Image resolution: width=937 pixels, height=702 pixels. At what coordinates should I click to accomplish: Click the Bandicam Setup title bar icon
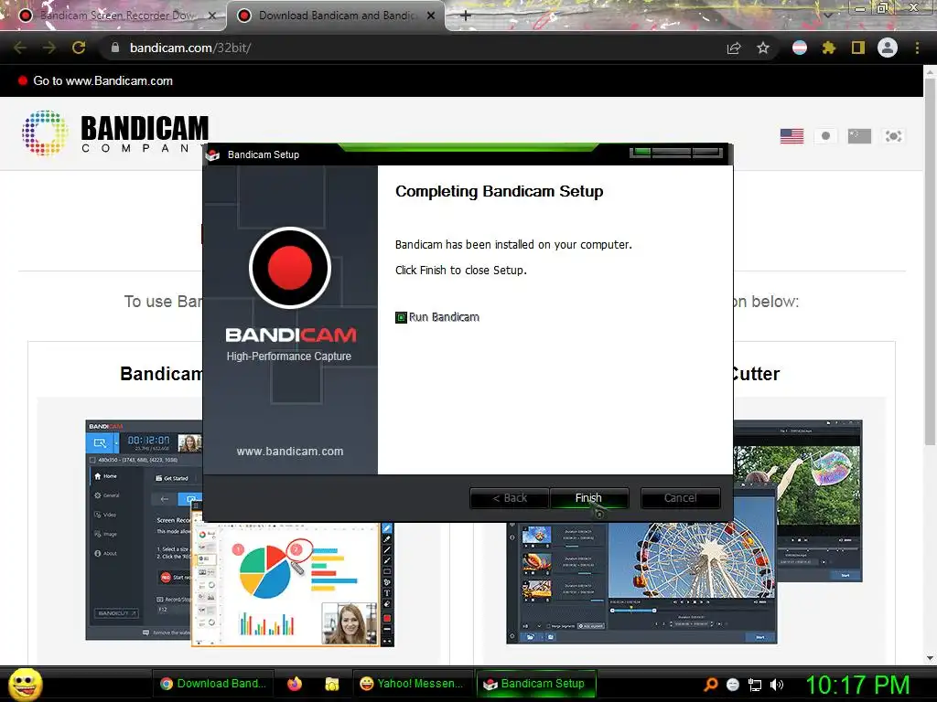click(212, 155)
